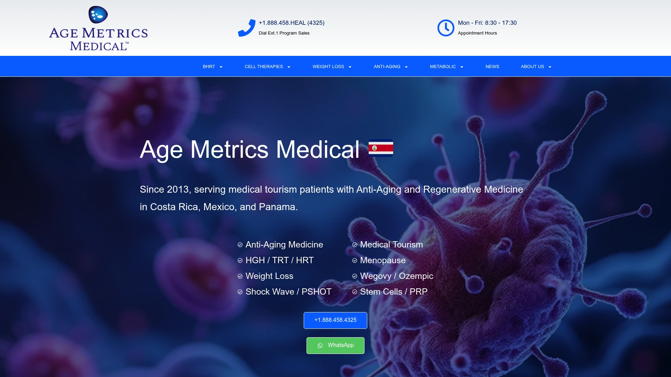
Task: Click checkmark icon beside Medical Tourism
Action: point(355,245)
